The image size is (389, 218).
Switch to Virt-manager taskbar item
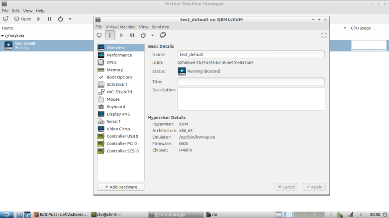pos(175,215)
